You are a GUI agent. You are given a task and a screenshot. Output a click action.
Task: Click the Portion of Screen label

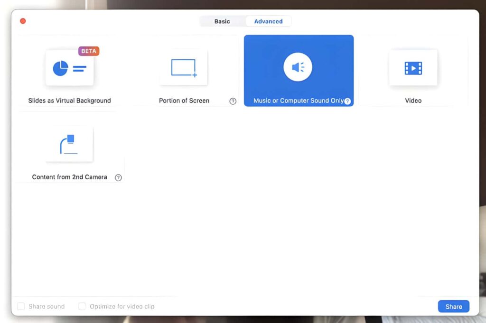(184, 101)
